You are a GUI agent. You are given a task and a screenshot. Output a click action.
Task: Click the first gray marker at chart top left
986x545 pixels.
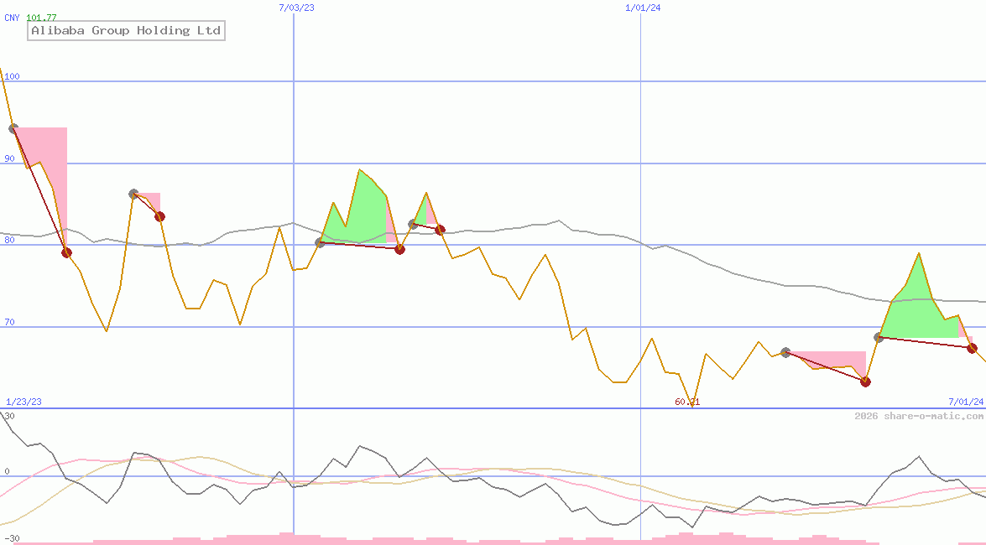click(12, 127)
